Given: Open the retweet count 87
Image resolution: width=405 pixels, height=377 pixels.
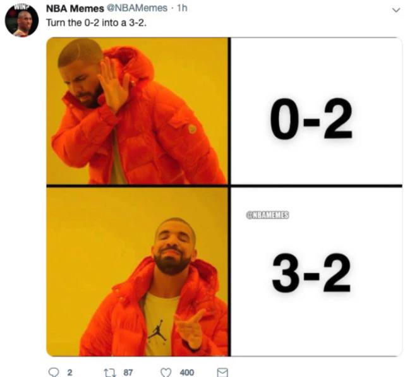Looking at the screenshot, I should point(128,373).
